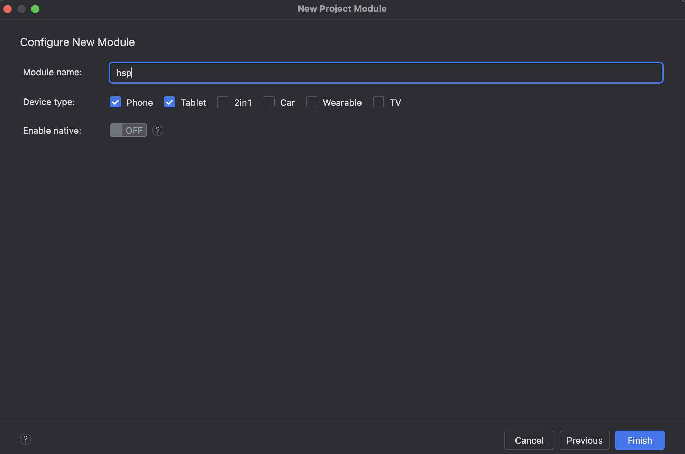
Task: Select the Wearable device checkbox
Action: click(x=312, y=102)
